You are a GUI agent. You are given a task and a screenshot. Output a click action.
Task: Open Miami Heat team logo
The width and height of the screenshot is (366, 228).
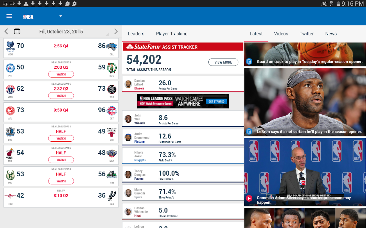click(10, 154)
